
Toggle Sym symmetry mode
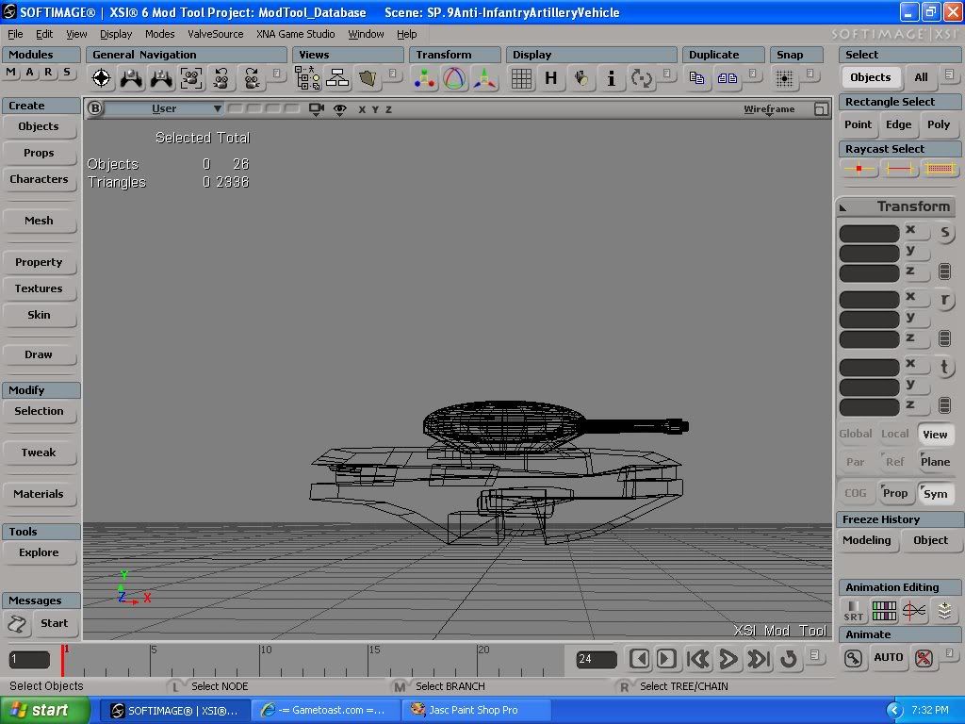pos(935,493)
